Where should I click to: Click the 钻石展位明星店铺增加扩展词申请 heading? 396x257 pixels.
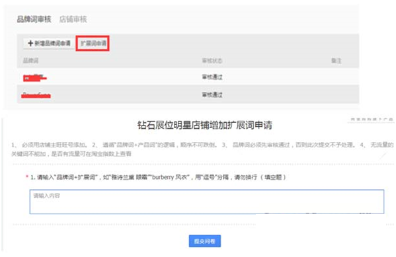(x=204, y=126)
